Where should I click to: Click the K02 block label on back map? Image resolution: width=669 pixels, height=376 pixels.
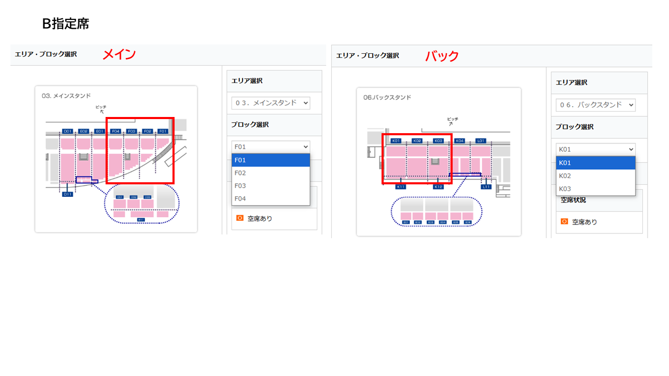(x=417, y=141)
